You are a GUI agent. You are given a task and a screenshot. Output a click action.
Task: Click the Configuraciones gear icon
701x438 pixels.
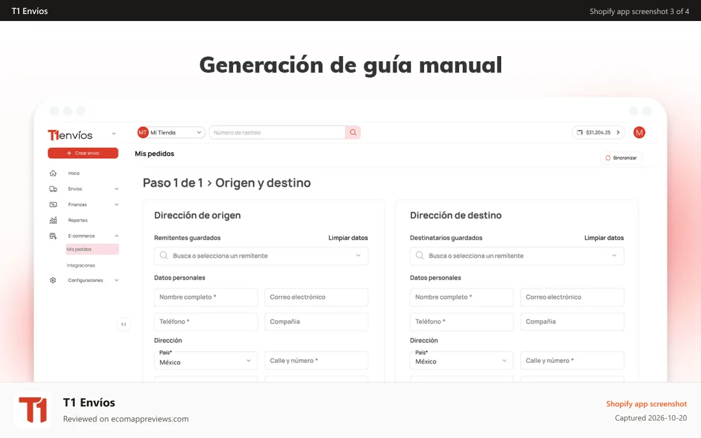tap(53, 280)
